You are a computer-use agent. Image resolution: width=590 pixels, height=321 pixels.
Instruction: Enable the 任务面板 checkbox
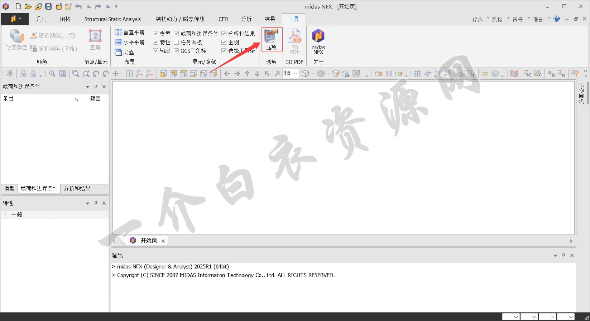(176, 42)
